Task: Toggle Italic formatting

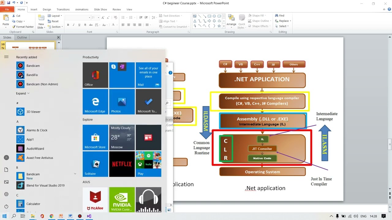Action: click(x=73, y=25)
